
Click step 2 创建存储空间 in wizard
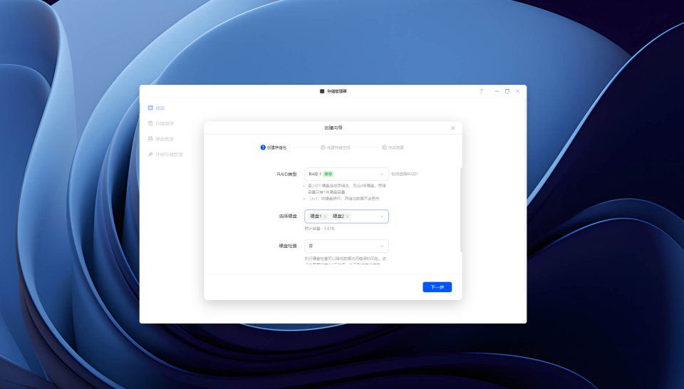[336, 147]
